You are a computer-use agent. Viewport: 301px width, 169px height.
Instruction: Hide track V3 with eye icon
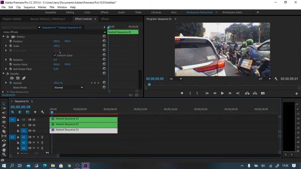[x=34, y=120]
